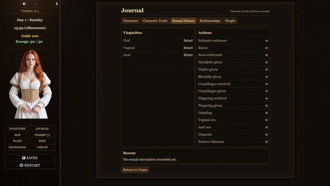The image size is (330, 186).
Task: Open the Cheats menu link
Action: click(42, 147)
